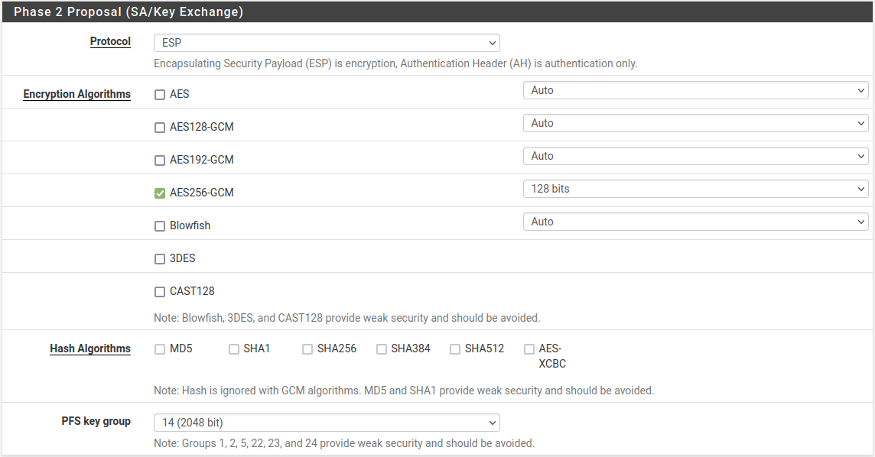Open the AES192-GCM key length selector
This screenshot has height=457, width=875.
pyautogui.click(x=695, y=155)
